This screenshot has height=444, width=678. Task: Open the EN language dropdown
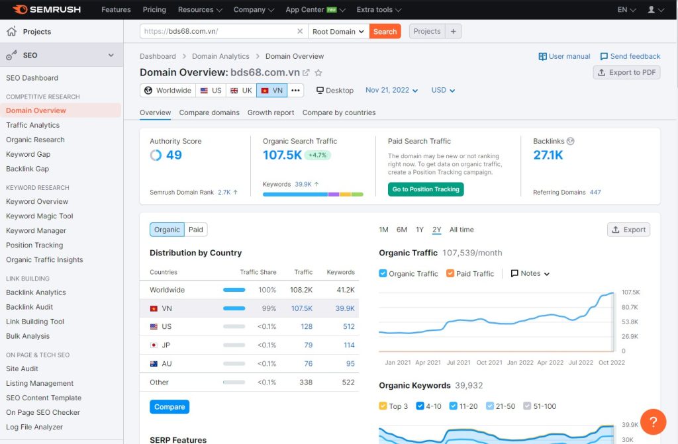tap(626, 9)
